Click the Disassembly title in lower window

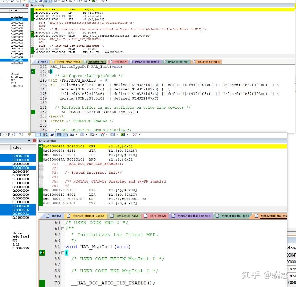click(48, 141)
